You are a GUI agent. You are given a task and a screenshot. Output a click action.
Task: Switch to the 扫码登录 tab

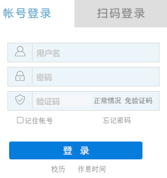coord(121,13)
